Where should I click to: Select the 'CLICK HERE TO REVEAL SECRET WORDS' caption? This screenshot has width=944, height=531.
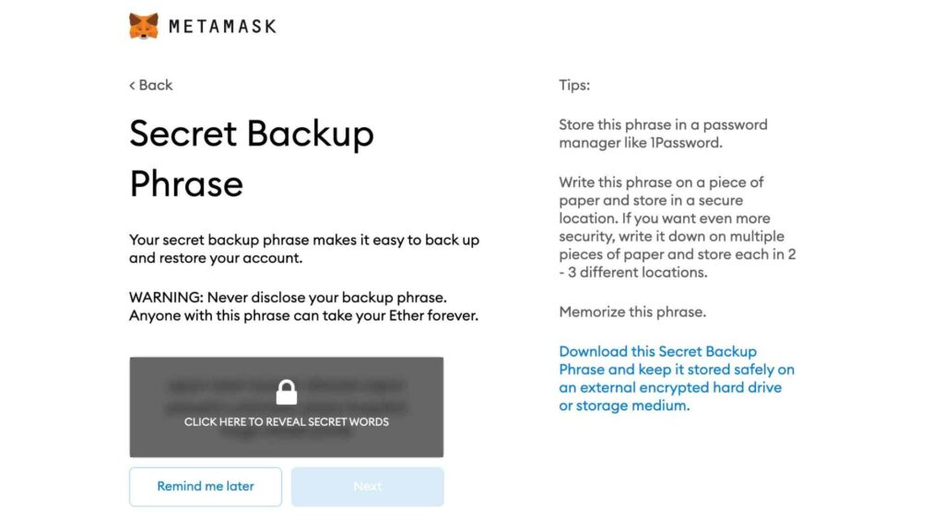tap(287, 422)
